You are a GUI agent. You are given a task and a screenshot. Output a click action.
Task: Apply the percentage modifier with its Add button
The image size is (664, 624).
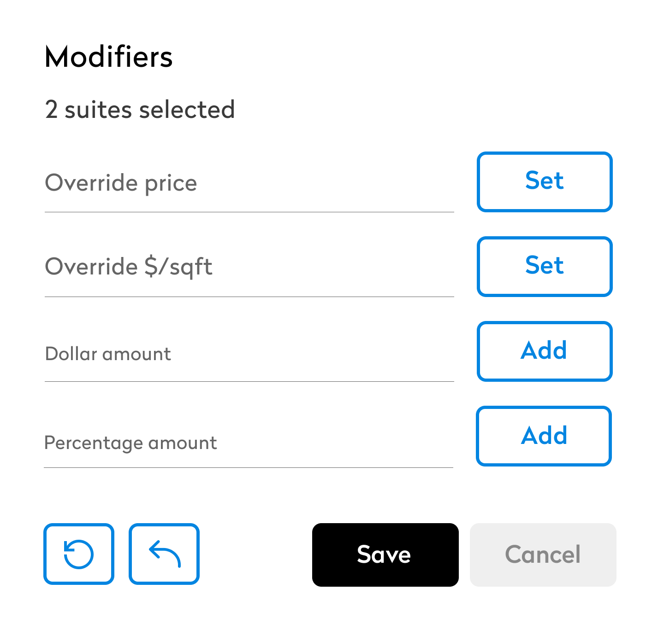544,436
